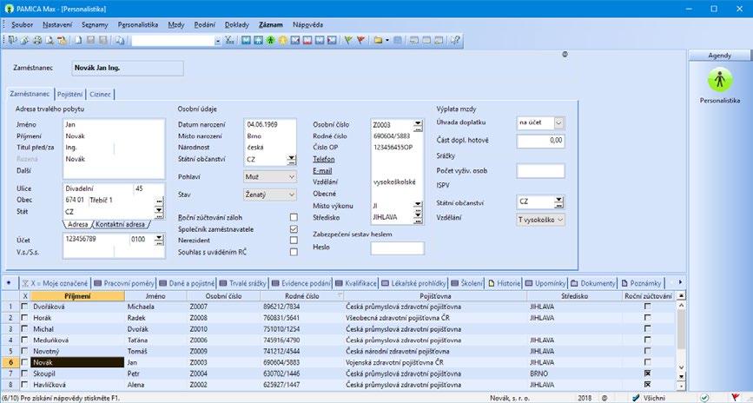Click the exit door icon in toolbar
The width and height of the screenshot is (753, 403).
click(12, 40)
